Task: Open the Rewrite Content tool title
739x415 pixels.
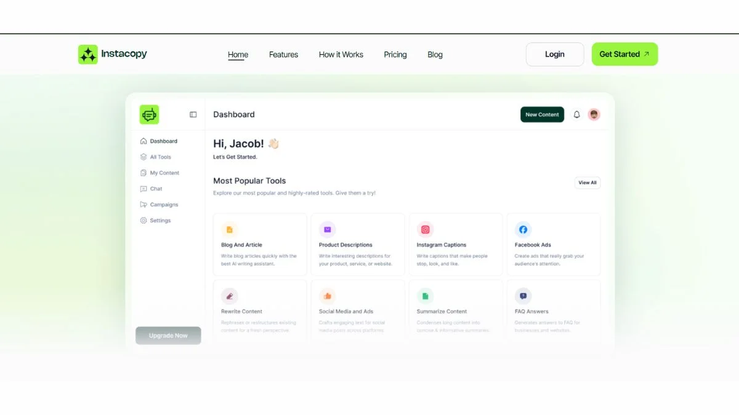Action: (241, 311)
